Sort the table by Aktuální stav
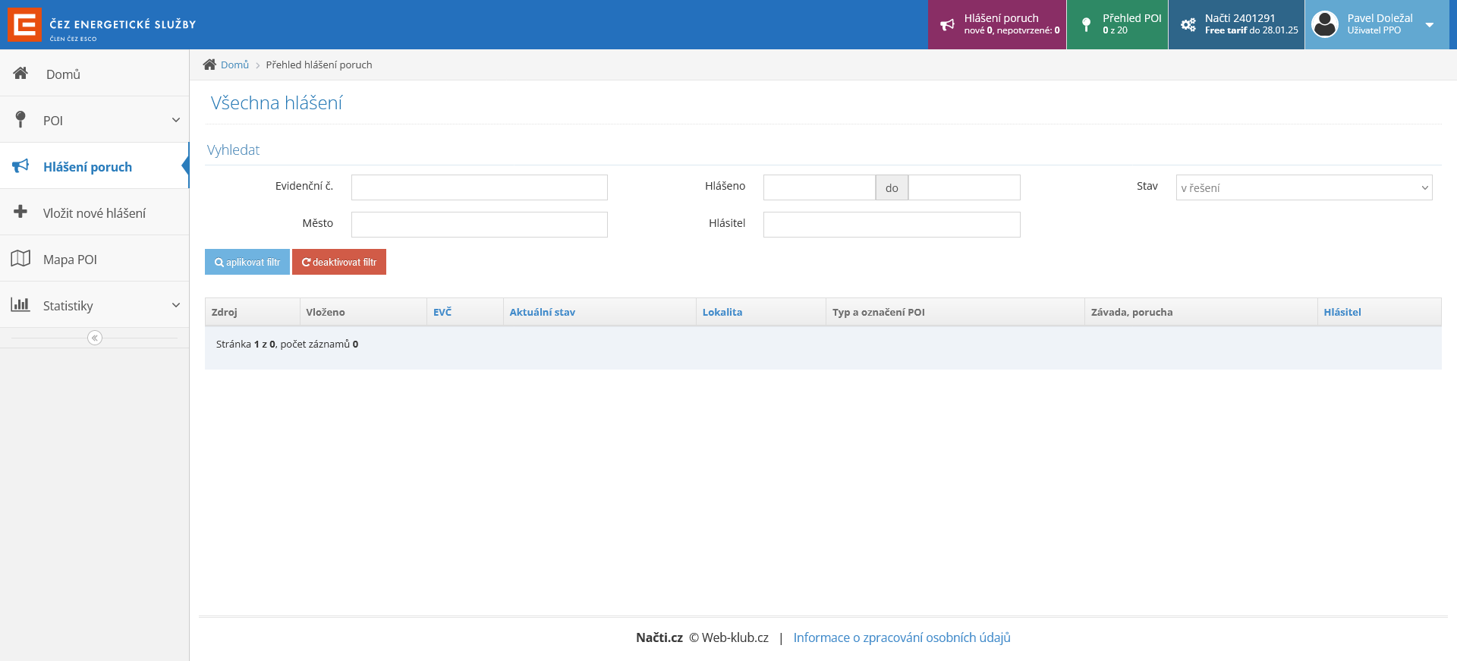Screen dimensions: 1457x661 click(542, 312)
